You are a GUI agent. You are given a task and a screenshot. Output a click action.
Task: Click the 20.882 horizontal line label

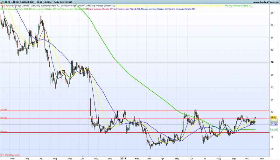click(4, 118)
